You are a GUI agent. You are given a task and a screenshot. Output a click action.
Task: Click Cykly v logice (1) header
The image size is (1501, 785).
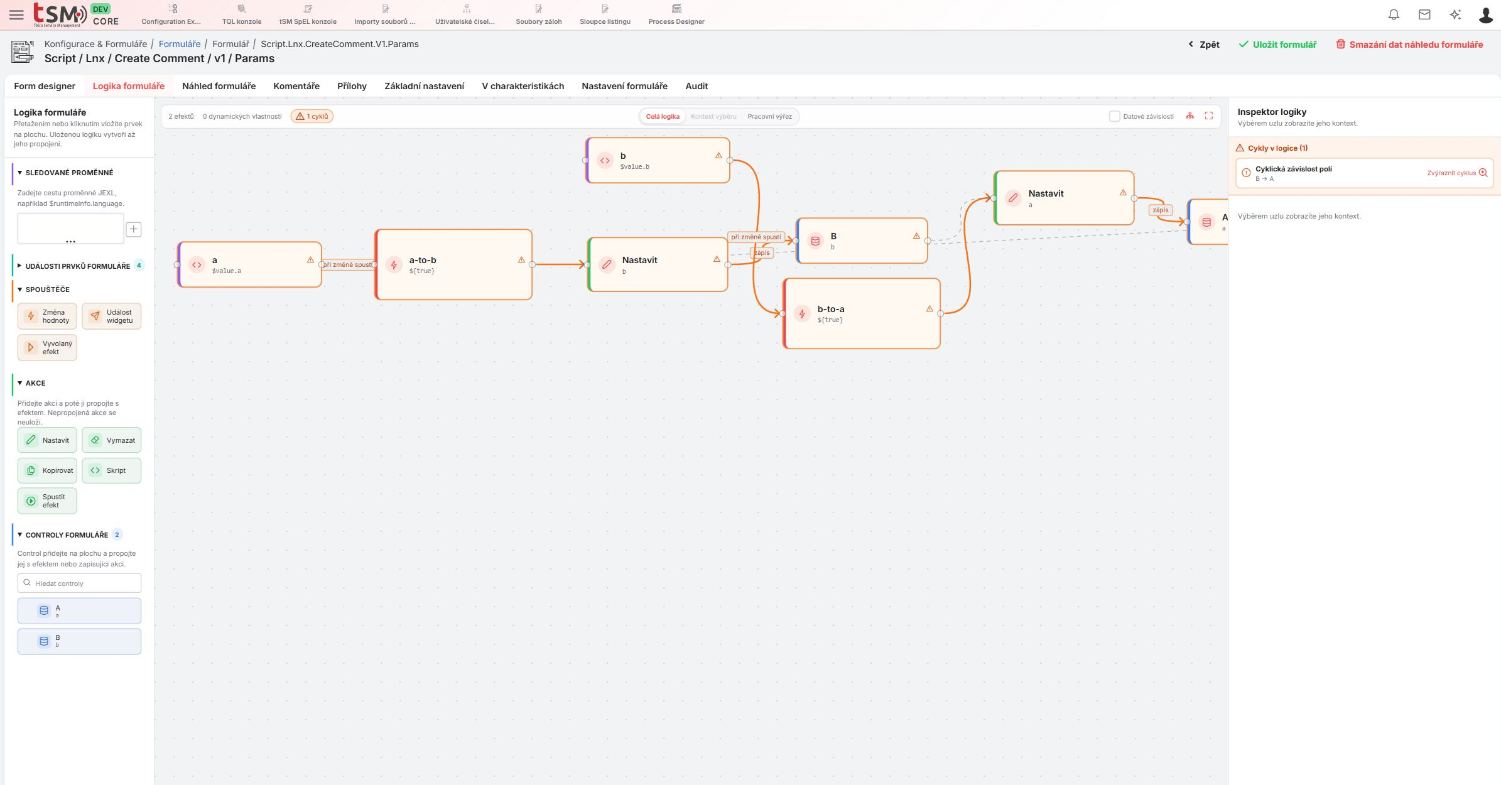coord(1271,148)
